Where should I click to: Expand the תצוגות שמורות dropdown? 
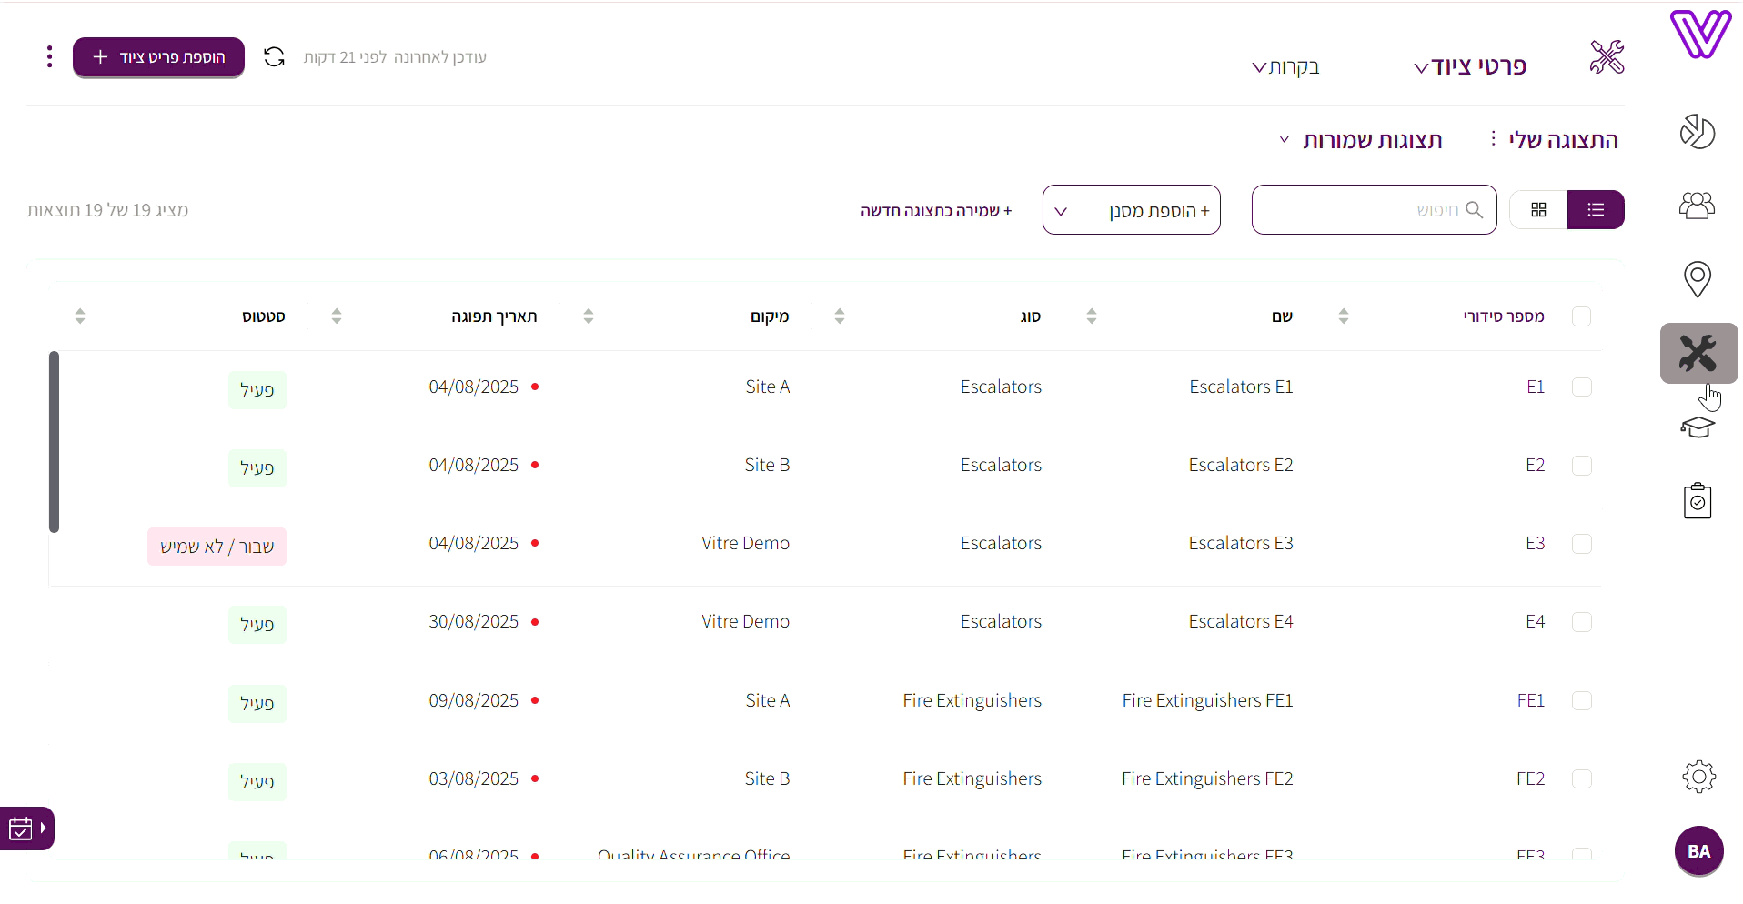click(x=1361, y=140)
